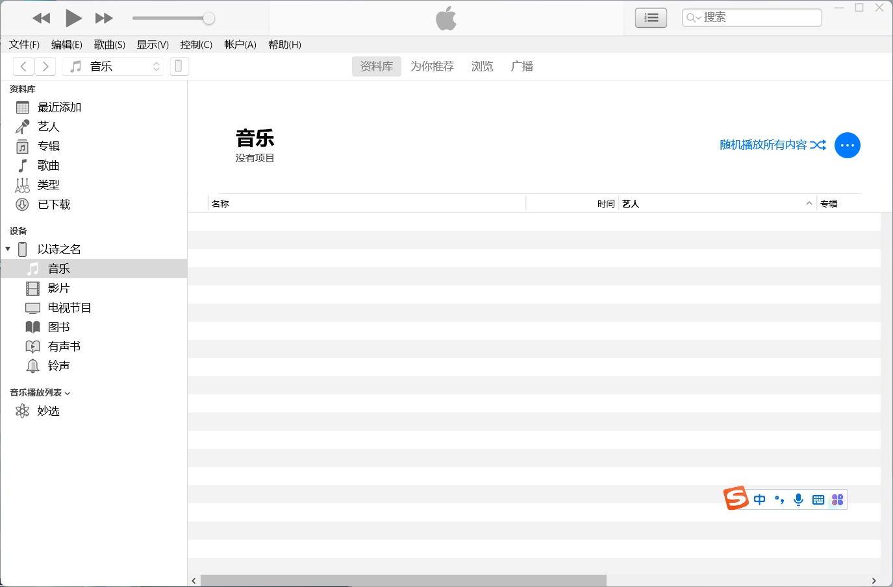Rewind to the previous track
The image size is (893, 587).
pyautogui.click(x=42, y=18)
